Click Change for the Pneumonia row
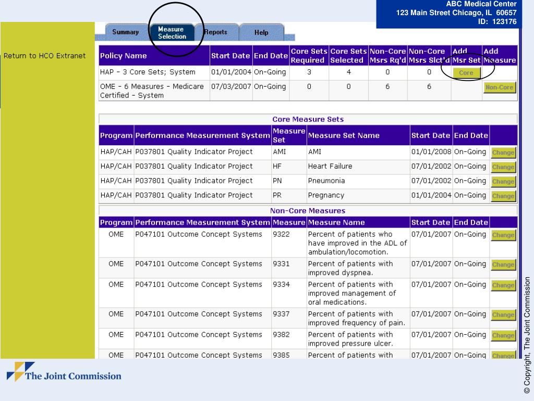The image size is (534, 401). (x=503, y=181)
